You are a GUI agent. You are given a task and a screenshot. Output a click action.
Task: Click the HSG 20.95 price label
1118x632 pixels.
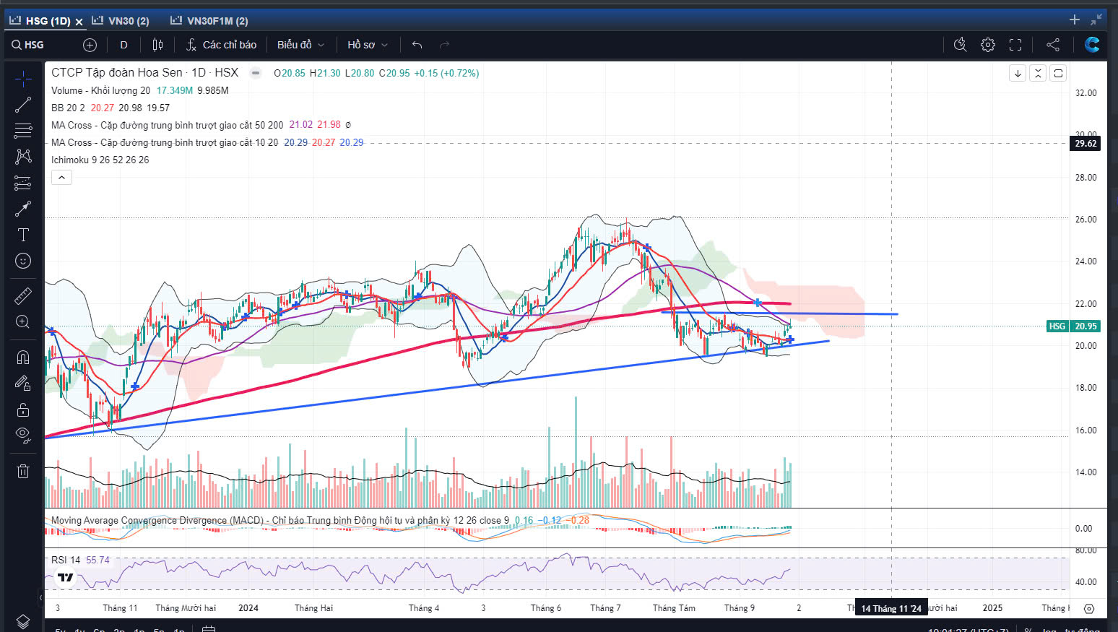(x=1072, y=326)
